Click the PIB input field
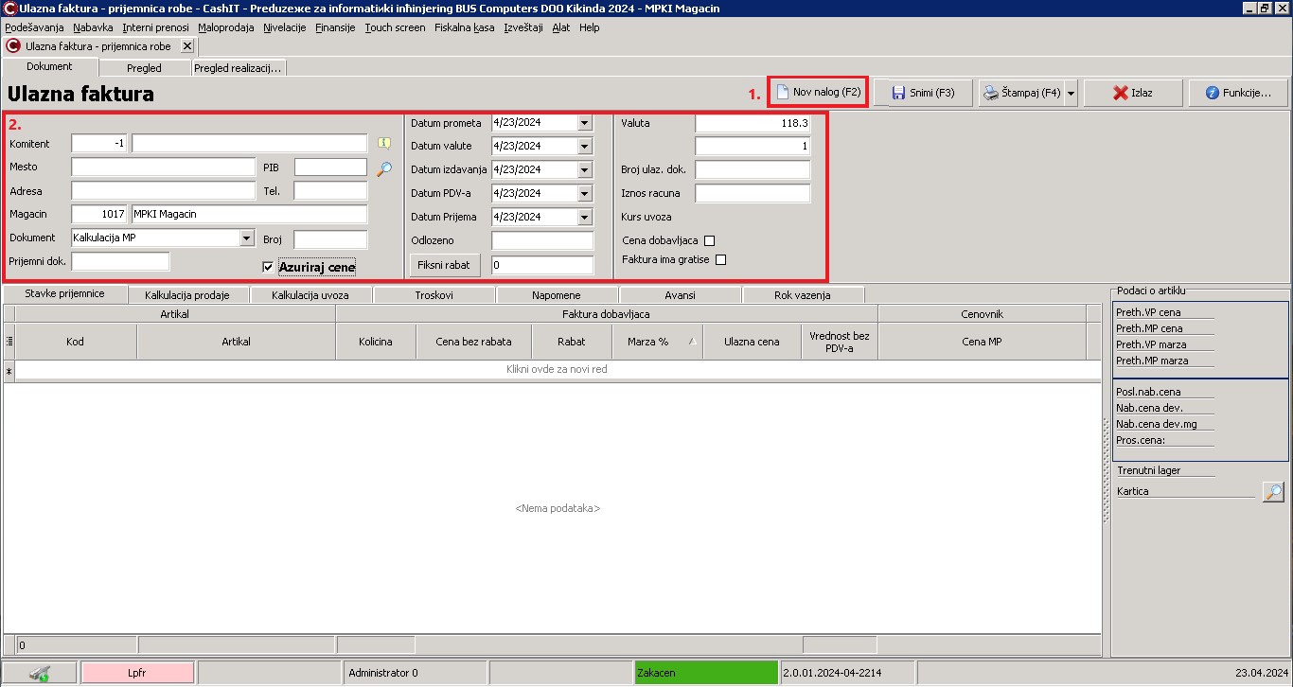 pyautogui.click(x=330, y=167)
